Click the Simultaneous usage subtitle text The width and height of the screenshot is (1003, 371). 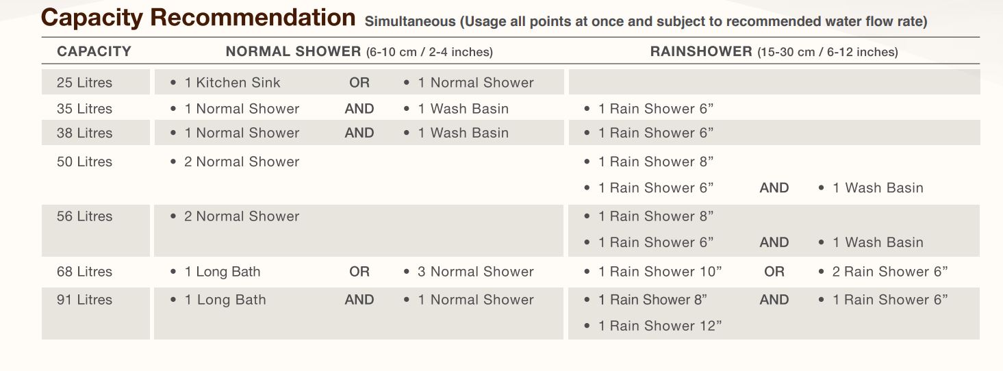646,21
